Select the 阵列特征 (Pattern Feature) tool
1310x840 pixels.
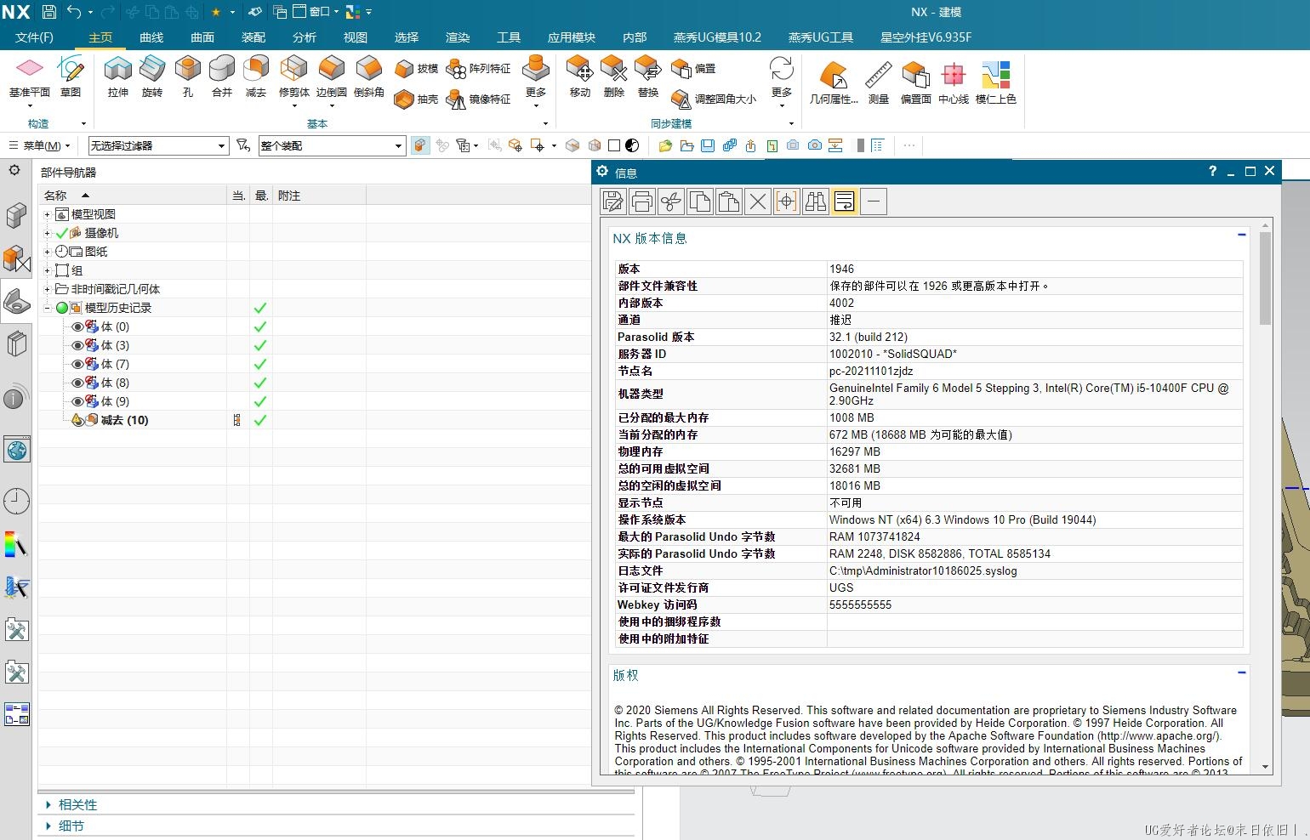(479, 69)
